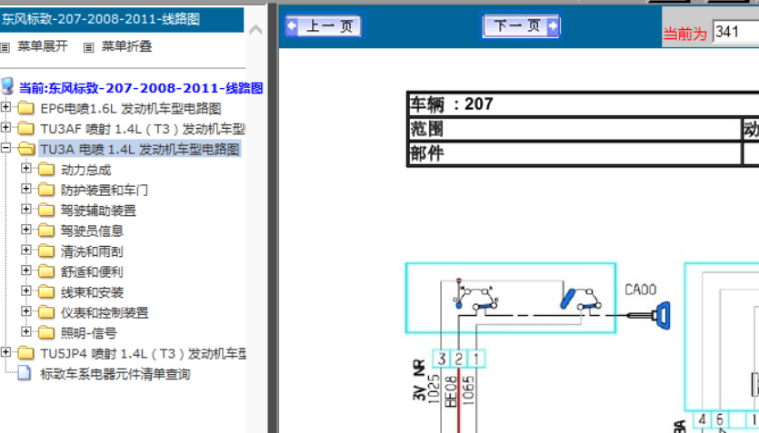Viewport: 759px width, 433px height.
Task: Expand the 舒适和便利 subfolder
Action: pyautogui.click(x=26, y=271)
